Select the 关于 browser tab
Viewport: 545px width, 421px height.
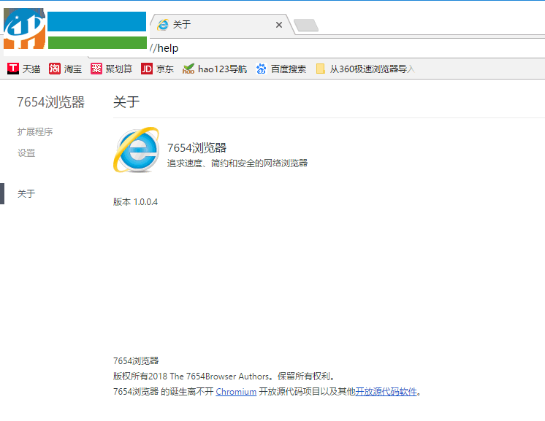pyautogui.click(x=221, y=25)
